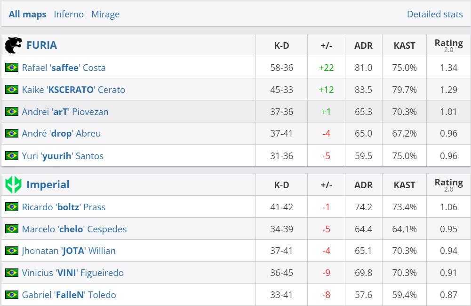
Task: Click Brazil flag beside saffee
Action: pos(12,68)
